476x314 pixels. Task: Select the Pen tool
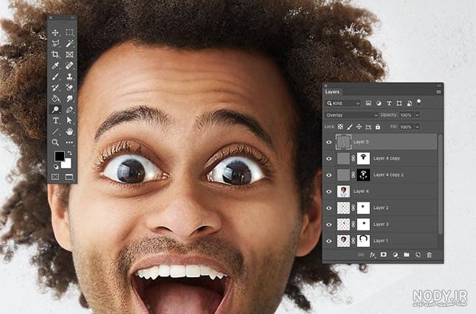click(69, 109)
